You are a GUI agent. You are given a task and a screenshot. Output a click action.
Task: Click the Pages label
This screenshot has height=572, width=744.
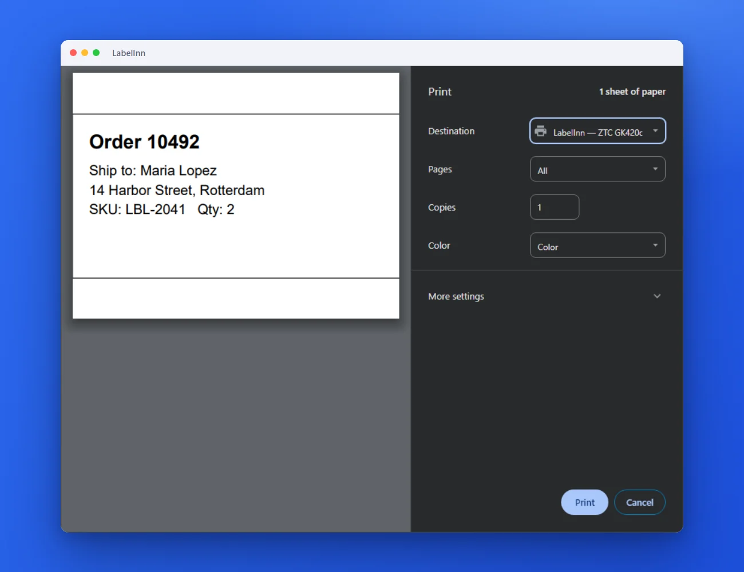coord(440,169)
